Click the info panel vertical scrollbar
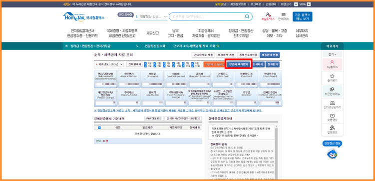The width and height of the screenshot is (375, 181). coord(277,152)
